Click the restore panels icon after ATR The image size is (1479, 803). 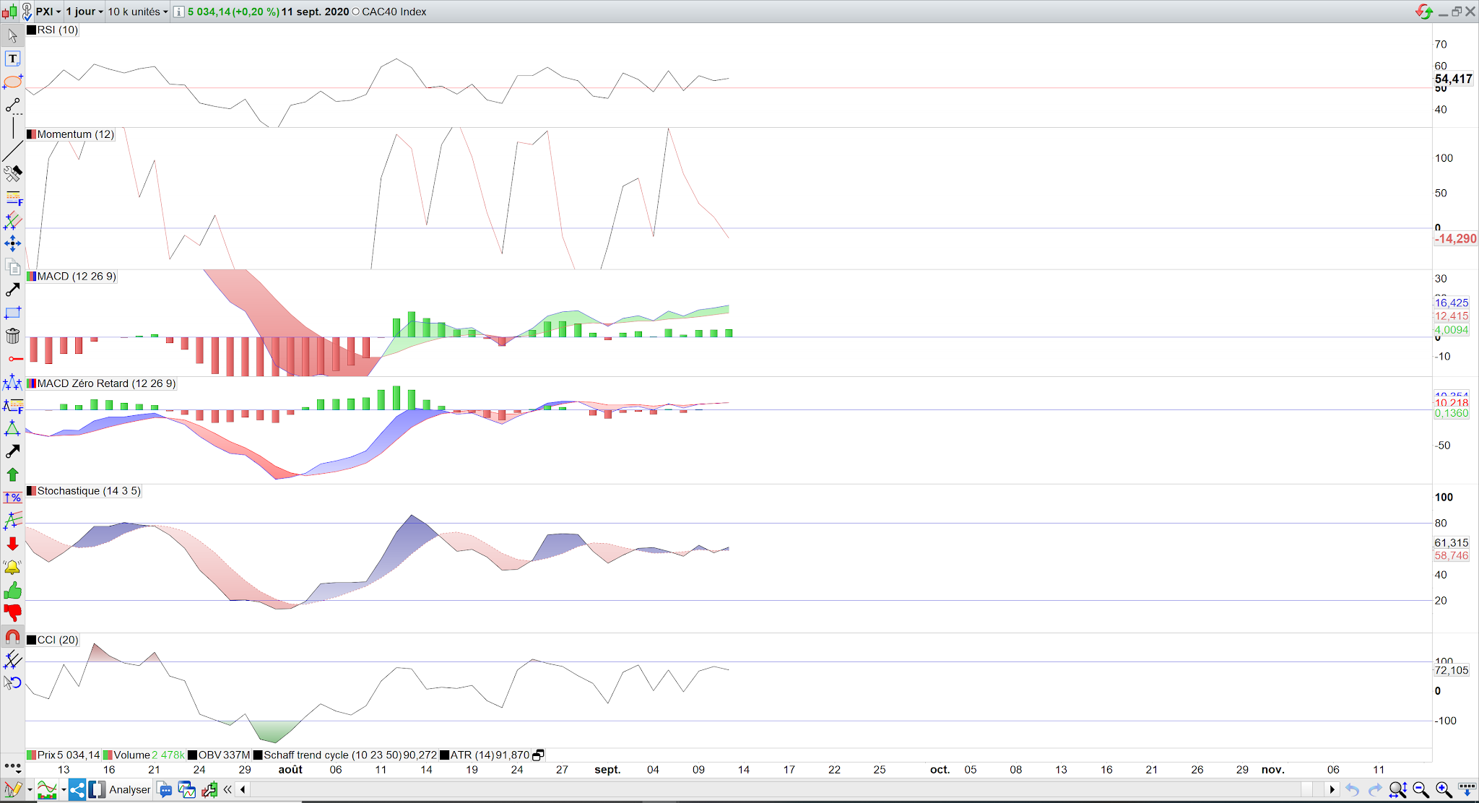click(538, 755)
